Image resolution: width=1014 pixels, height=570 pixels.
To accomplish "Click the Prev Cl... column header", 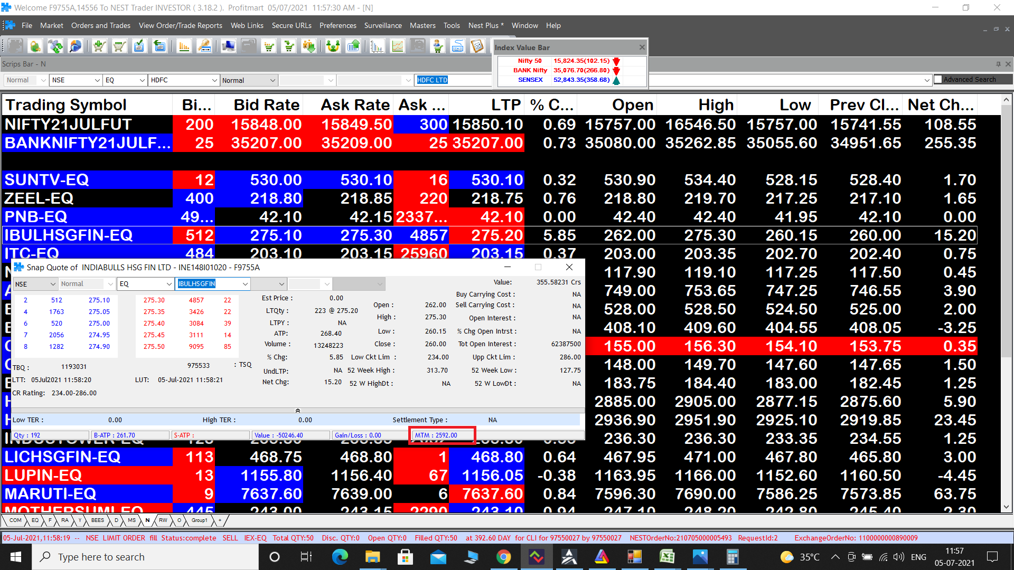I will tap(860, 104).
